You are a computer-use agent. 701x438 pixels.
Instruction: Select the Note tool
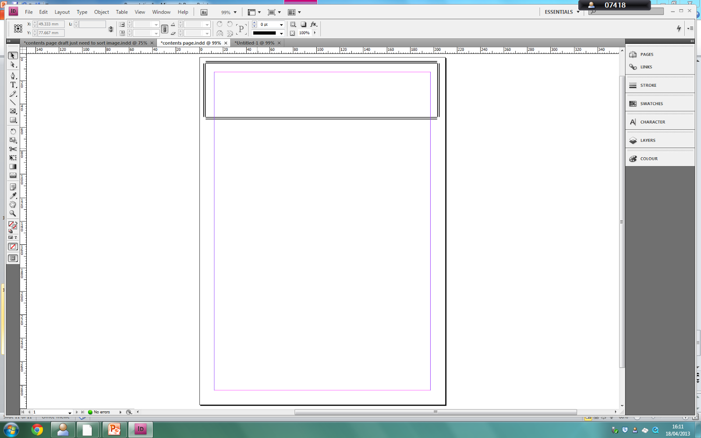click(x=13, y=187)
